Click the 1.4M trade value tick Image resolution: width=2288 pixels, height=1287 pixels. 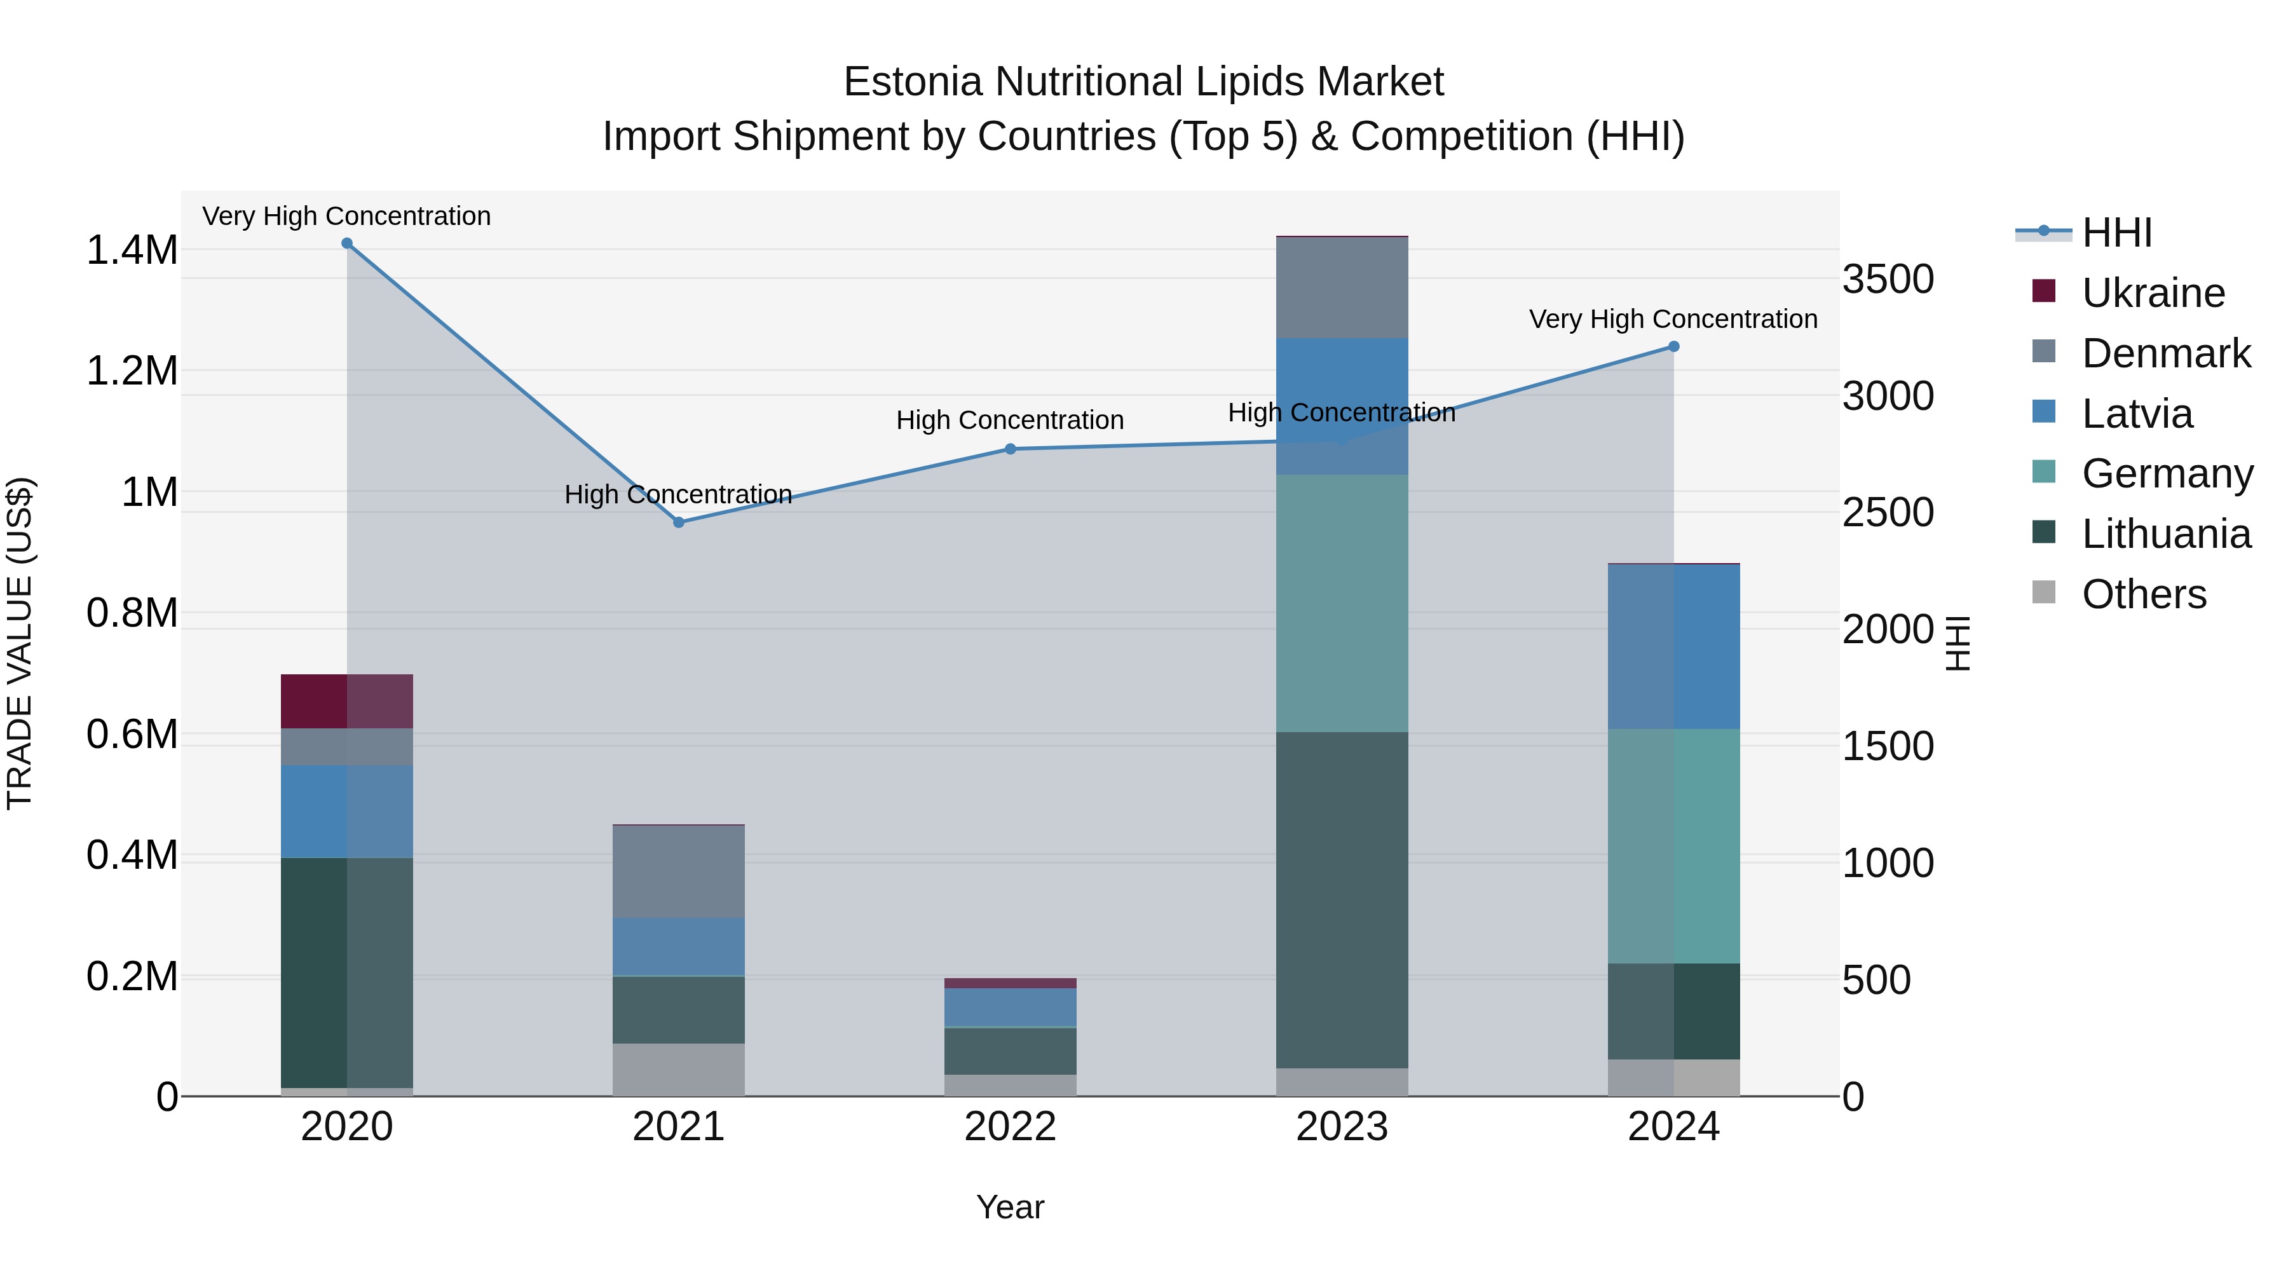[x=132, y=250]
